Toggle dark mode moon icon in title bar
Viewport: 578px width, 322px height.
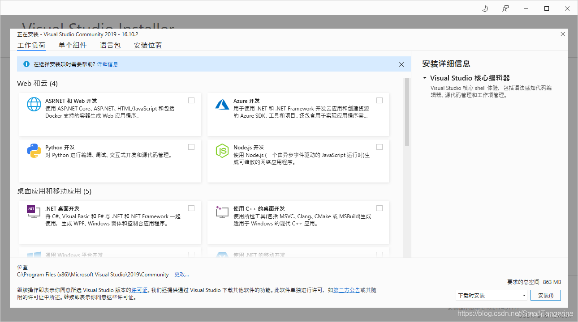pyautogui.click(x=485, y=8)
